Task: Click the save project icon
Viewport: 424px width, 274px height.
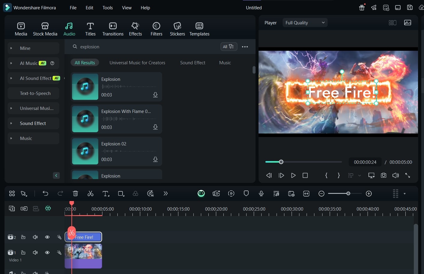Action: (410, 8)
